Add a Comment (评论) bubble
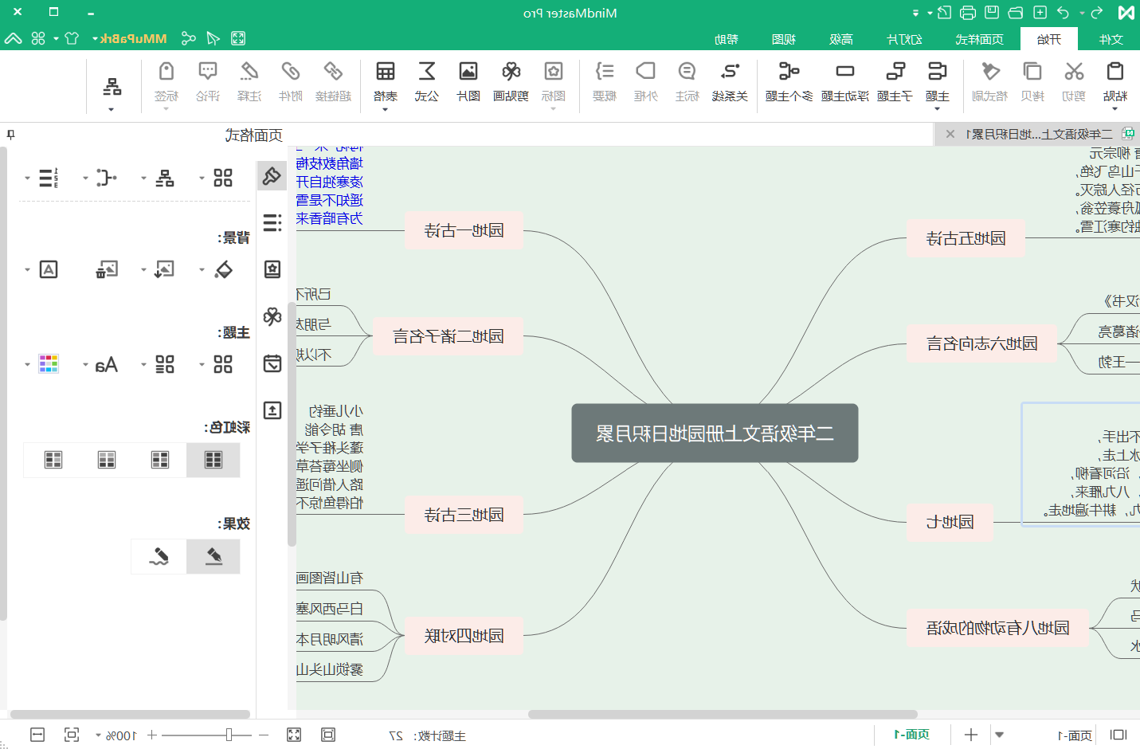Screen dimensions: 1140x749 coord(208,72)
